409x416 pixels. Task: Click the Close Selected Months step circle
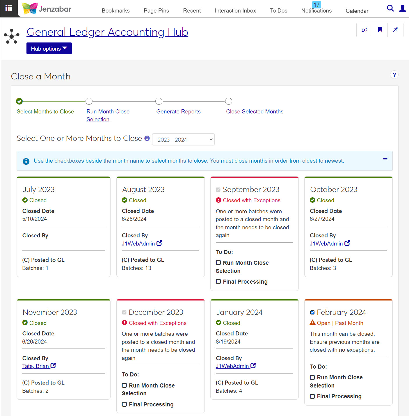tap(229, 101)
